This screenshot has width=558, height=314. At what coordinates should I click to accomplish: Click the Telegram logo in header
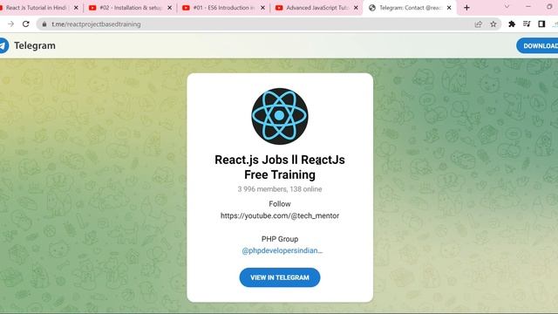tap(3, 45)
